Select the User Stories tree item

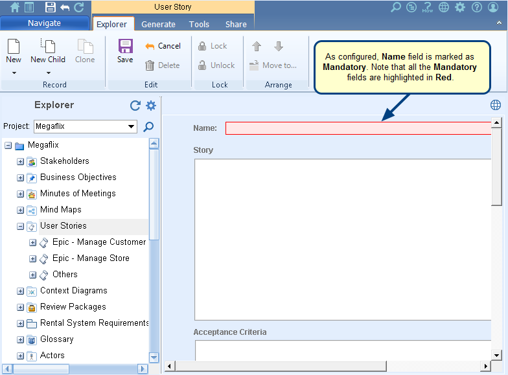point(63,225)
